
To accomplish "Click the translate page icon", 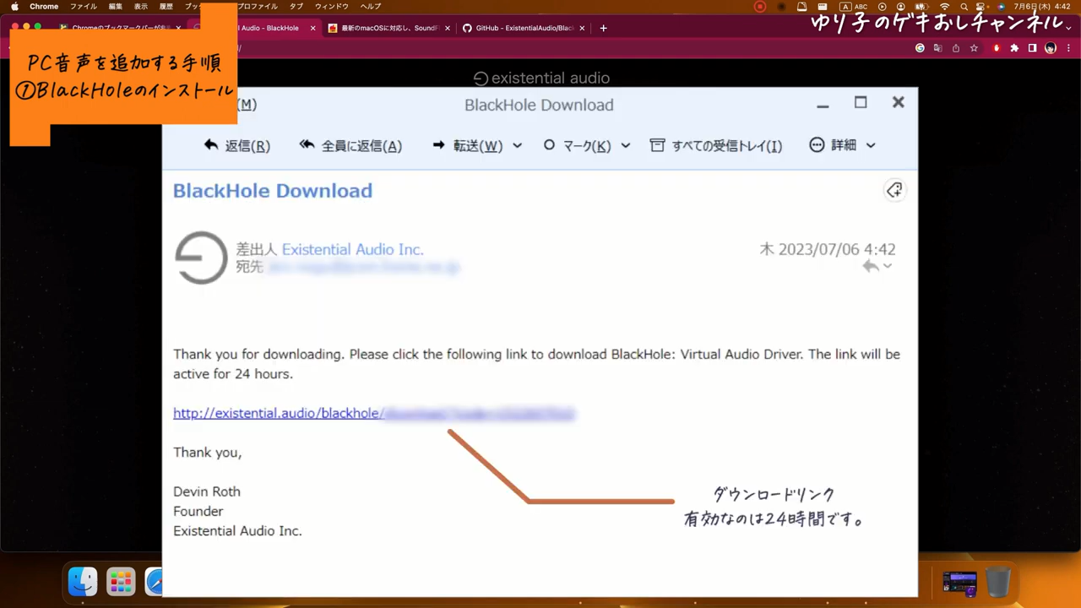I will pos(937,48).
